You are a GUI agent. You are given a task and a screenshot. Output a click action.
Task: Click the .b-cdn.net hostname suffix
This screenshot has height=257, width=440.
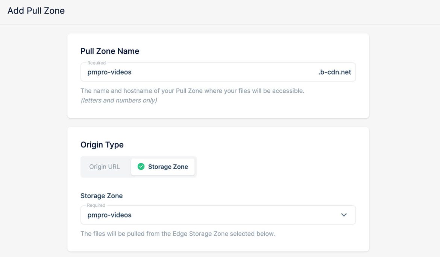335,72
